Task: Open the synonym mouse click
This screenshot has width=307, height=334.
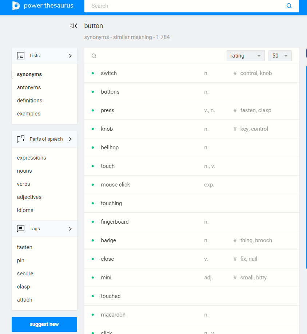Action: coord(115,184)
